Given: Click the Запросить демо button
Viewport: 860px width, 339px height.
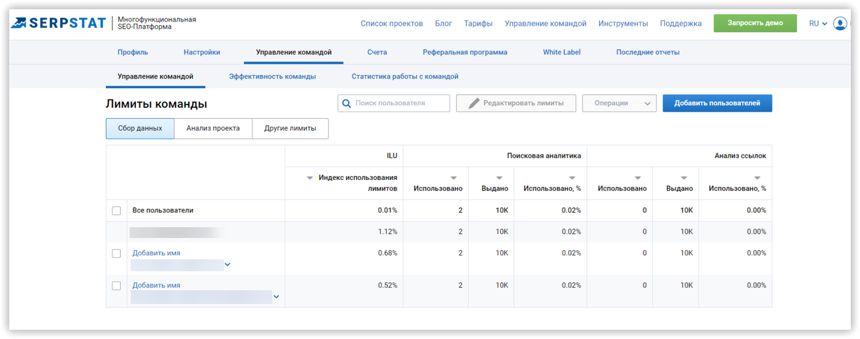Looking at the screenshot, I should (x=755, y=23).
